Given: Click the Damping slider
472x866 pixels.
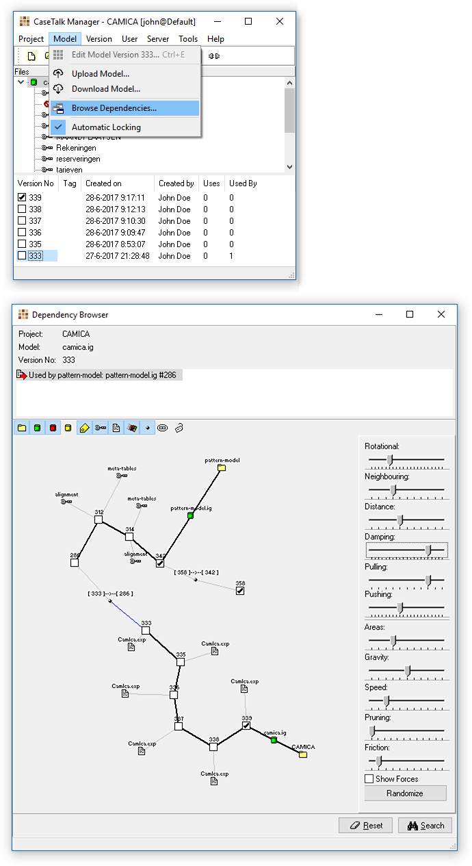Looking at the screenshot, I should [406, 550].
